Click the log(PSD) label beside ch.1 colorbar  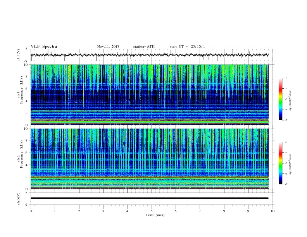pyautogui.click(x=290, y=101)
